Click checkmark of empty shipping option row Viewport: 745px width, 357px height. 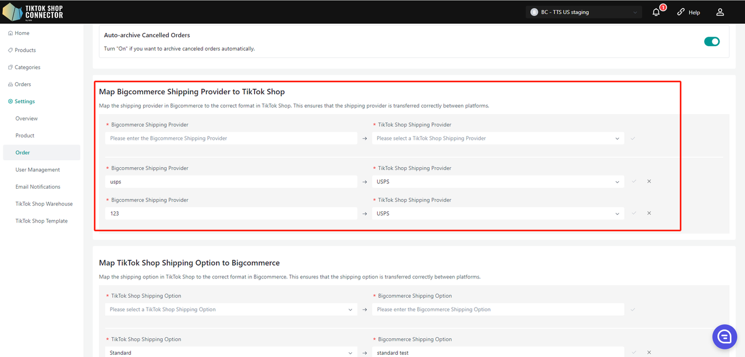(633, 310)
